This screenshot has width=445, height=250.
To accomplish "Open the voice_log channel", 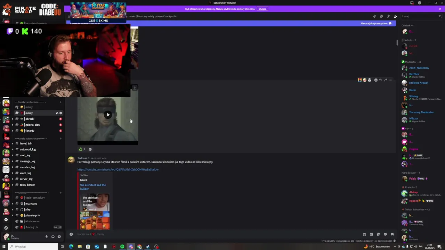I will point(38,173).
